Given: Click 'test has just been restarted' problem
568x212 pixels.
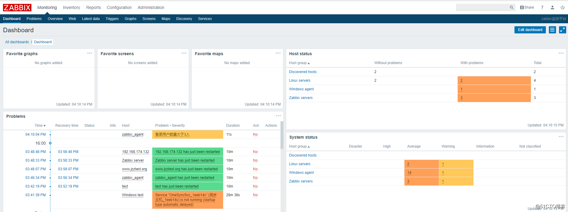Looking at the screenshot, I should 177,186.
